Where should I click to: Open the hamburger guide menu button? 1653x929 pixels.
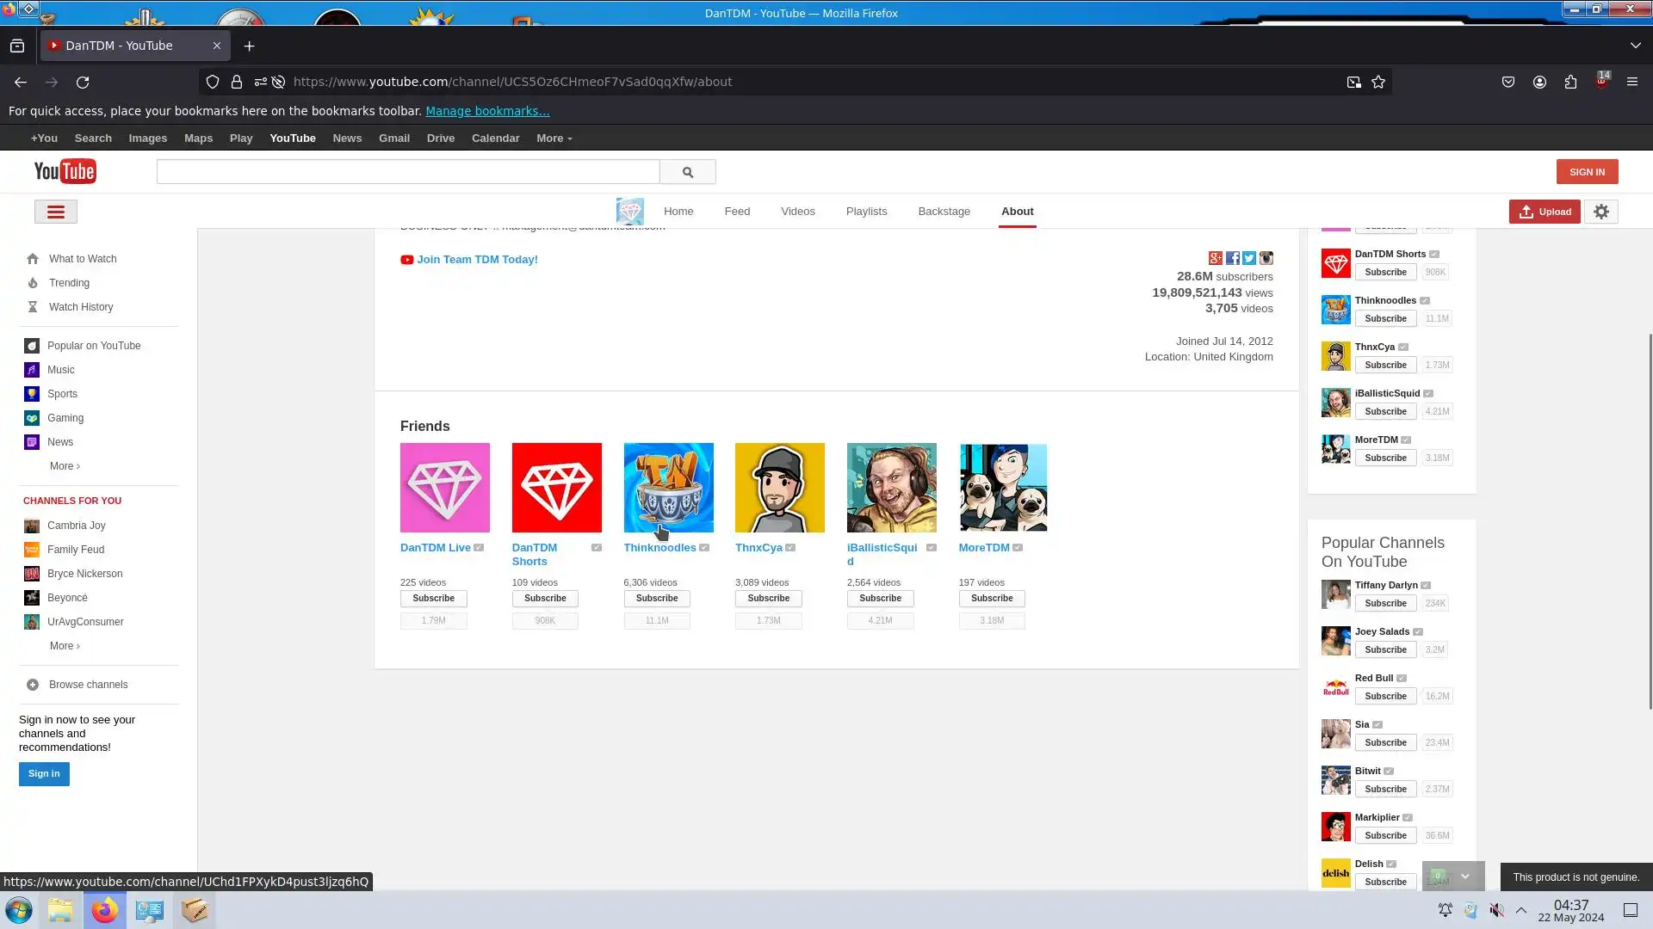pos(56,212)
